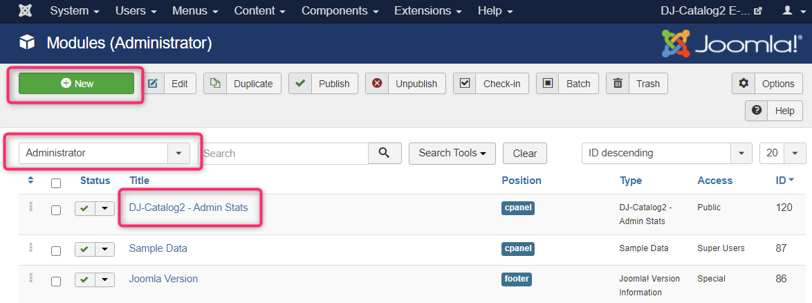Check the Joomla Version row checkbox

(56, 282)
